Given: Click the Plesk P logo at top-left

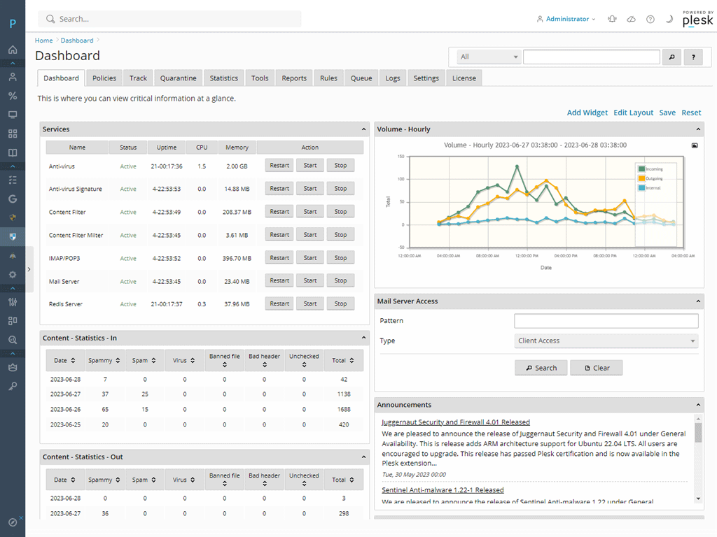Looking at the screenshot, I should point(13,24).
